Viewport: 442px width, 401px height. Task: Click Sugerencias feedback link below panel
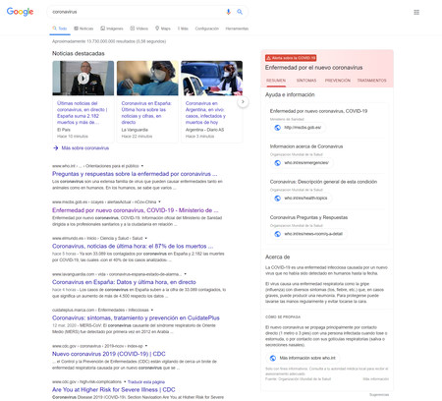point(379,395)
